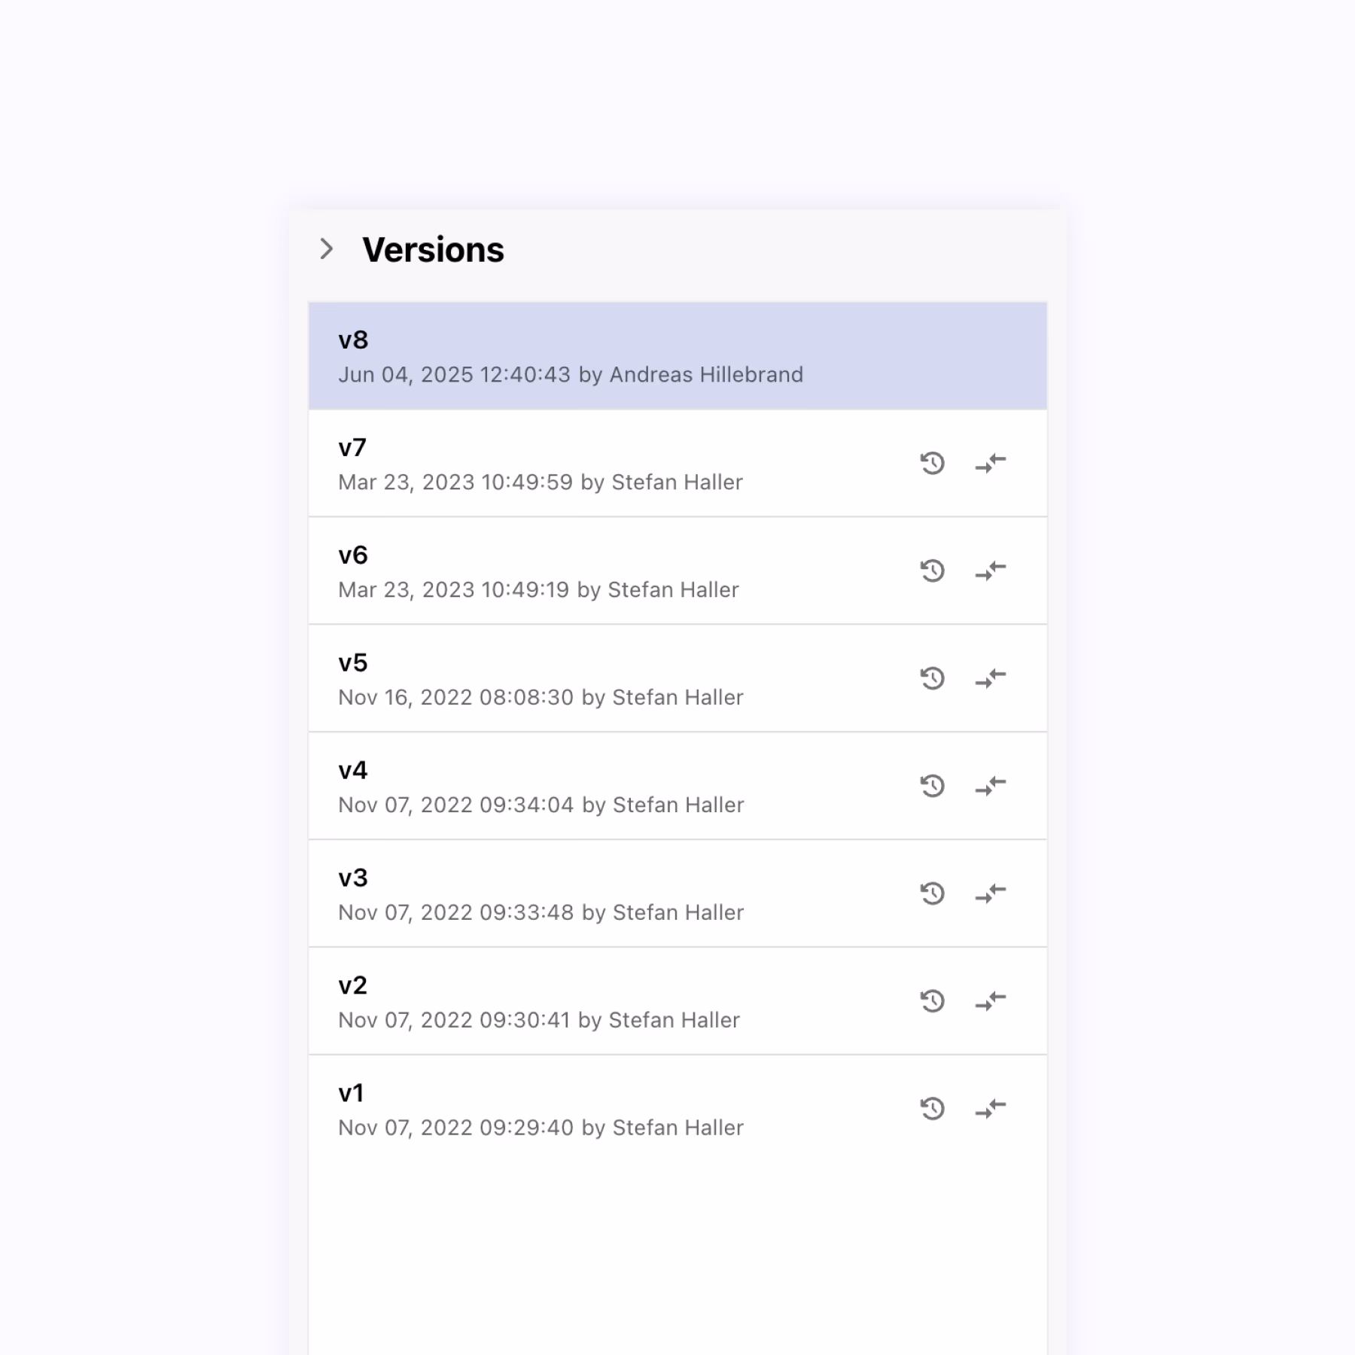
Task: Restore version v2 using history icon
Action: click(x=932, y=1001)
